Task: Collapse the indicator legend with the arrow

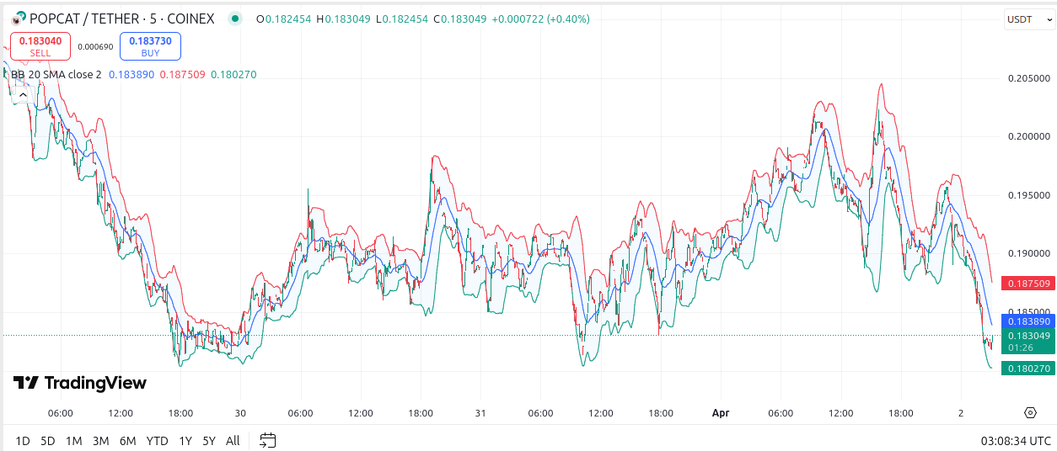Action: tap(23, 95)
